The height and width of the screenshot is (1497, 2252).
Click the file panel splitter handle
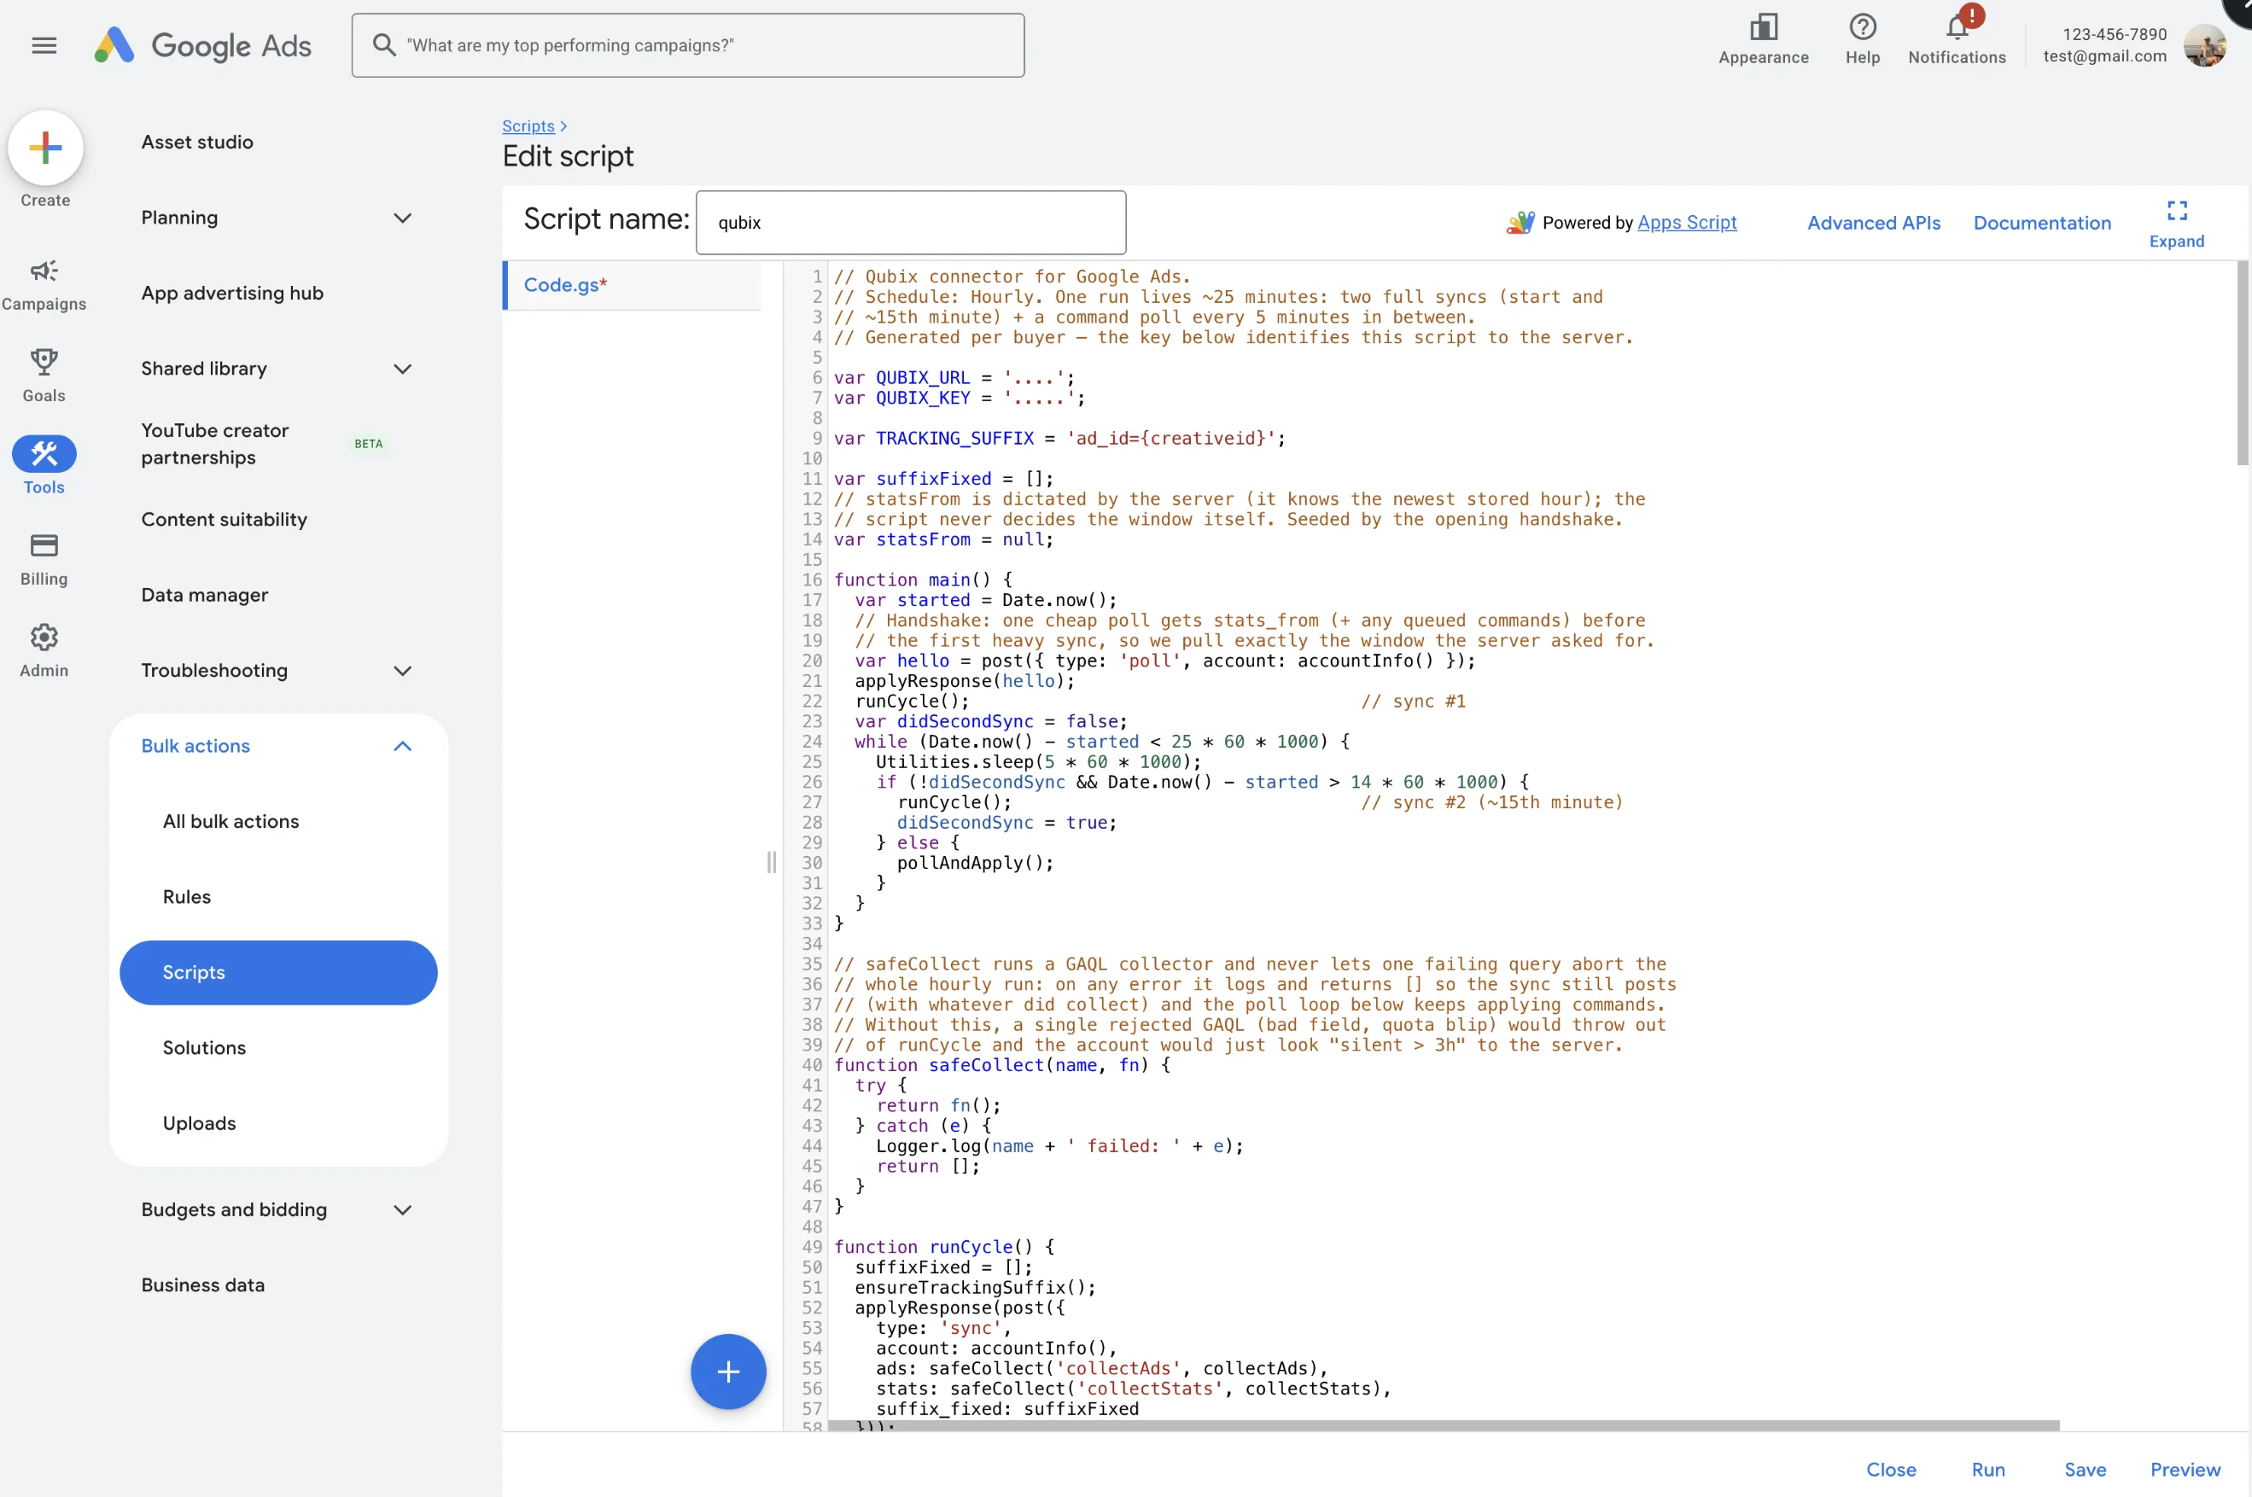pyautogui.click(x=770, y=863)
